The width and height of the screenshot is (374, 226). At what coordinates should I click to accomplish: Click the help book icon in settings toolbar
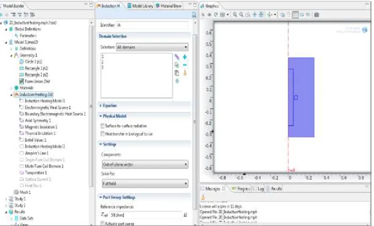click(x=194, y=15)
